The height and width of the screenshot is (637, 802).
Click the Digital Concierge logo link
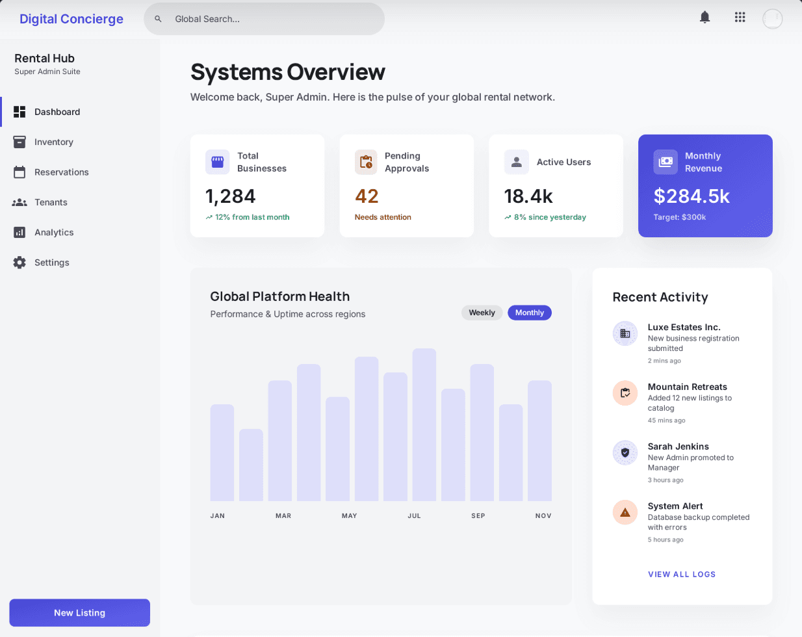[x=71, y=19]
